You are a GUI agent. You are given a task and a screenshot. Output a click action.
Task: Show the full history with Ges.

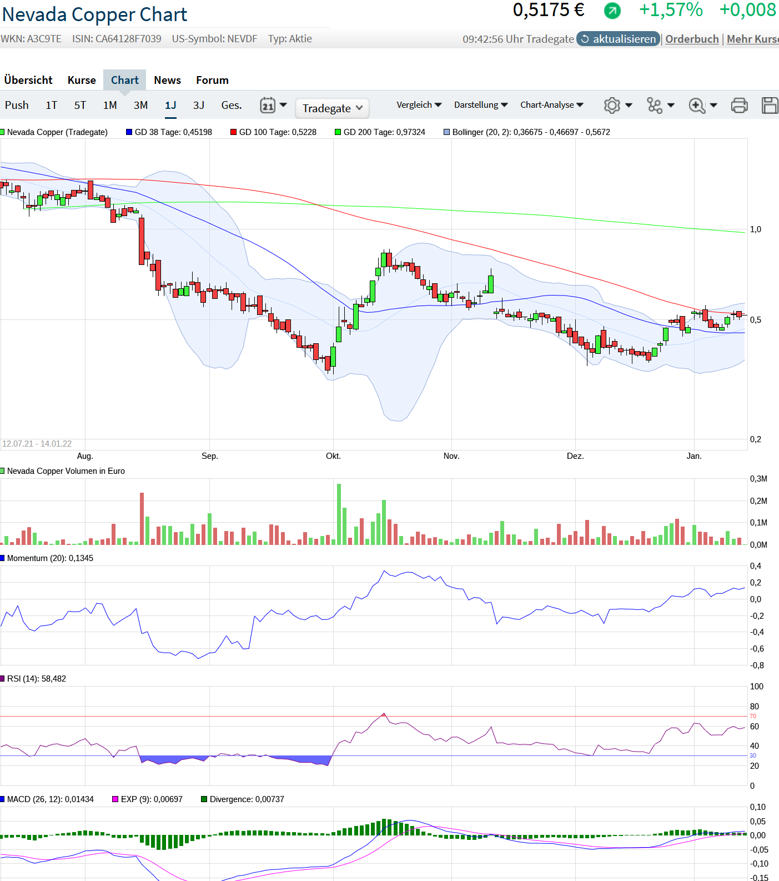[232, 105]
